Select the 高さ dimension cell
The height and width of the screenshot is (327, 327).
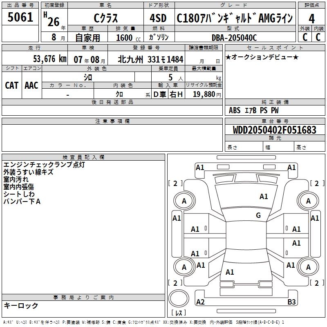pyautogui.click(x=310, y=147)
